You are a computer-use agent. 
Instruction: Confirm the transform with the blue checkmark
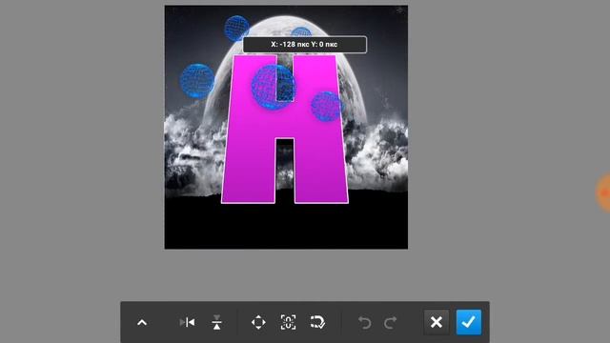468,322
